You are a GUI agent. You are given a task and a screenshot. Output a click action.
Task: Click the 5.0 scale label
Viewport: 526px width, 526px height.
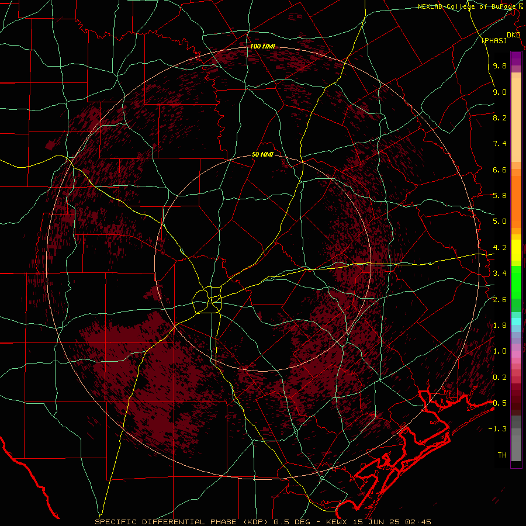500,222
